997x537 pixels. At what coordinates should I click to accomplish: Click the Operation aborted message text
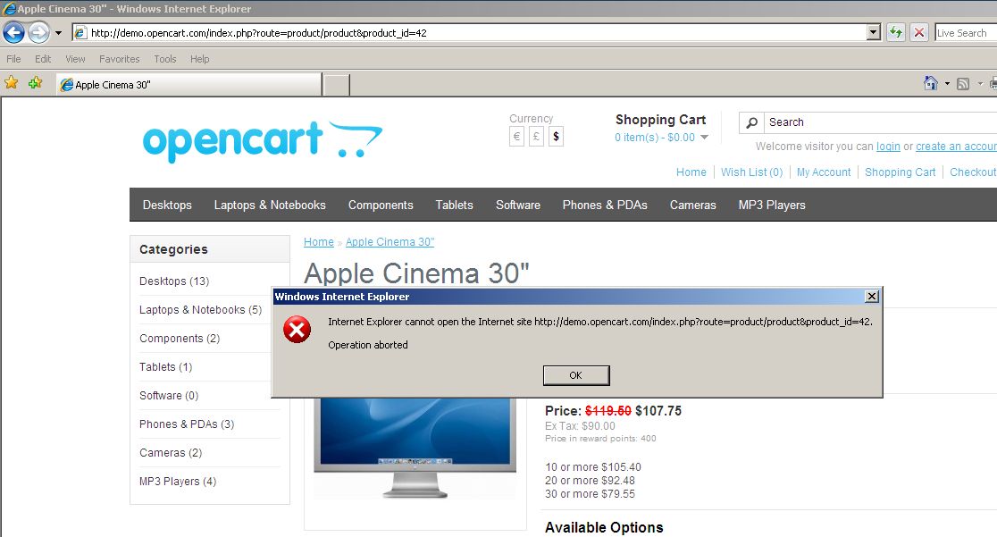click(x=367, y=345)
